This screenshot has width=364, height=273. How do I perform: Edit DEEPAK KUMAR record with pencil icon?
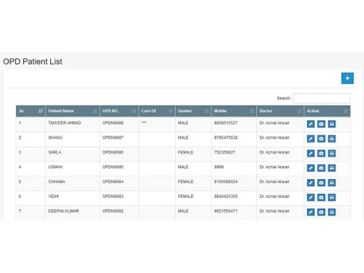pos(311,212)
